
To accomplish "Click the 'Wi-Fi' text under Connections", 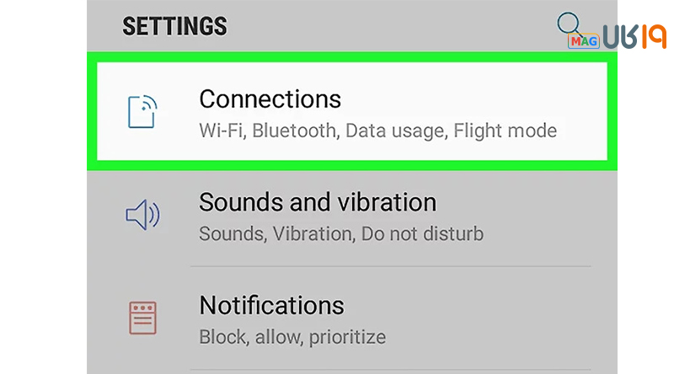I will tap(222, 131).
